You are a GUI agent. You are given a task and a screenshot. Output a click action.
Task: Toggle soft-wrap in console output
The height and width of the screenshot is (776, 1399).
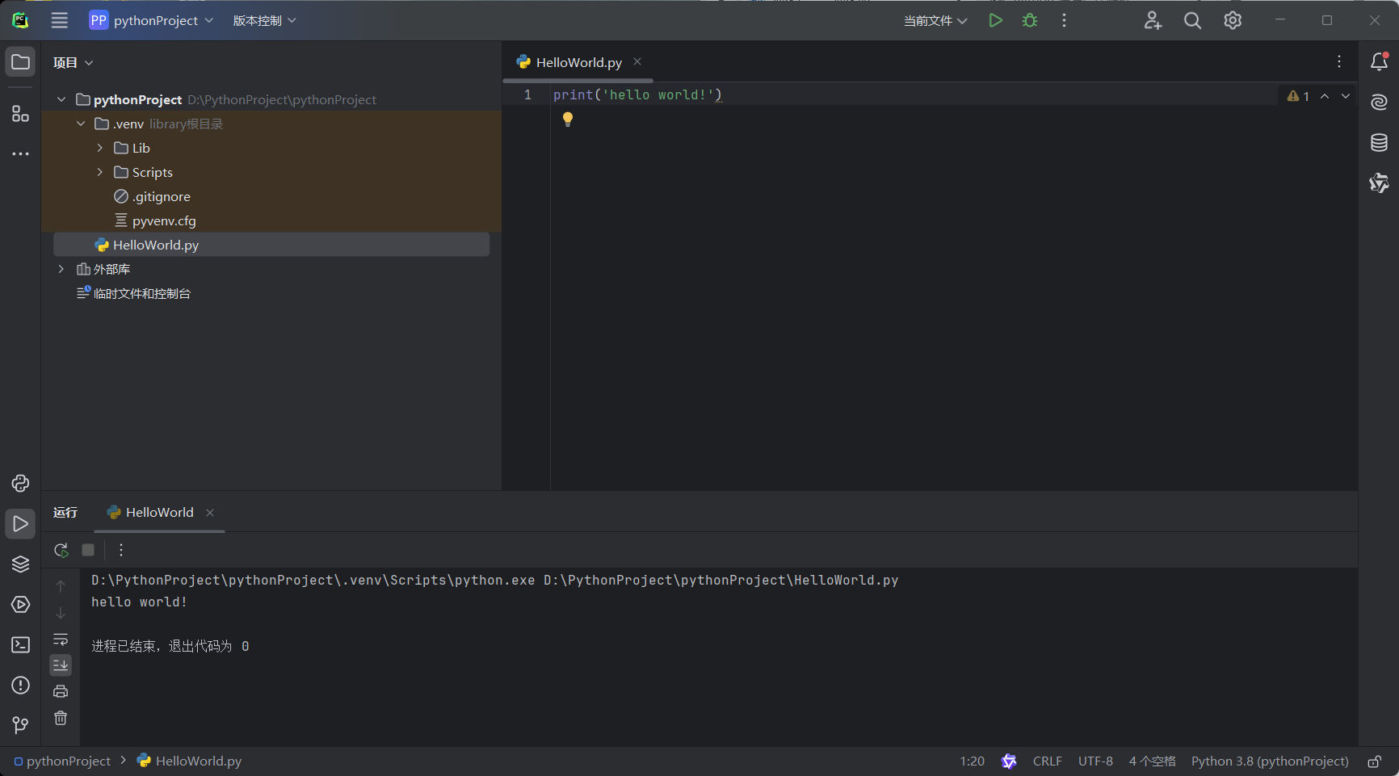point(61,640)
